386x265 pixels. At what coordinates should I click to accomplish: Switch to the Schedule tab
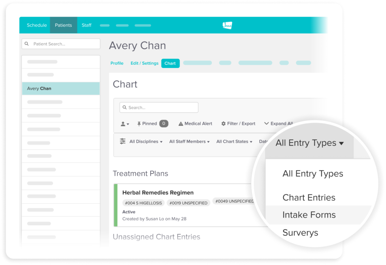[x=37, y=25]
